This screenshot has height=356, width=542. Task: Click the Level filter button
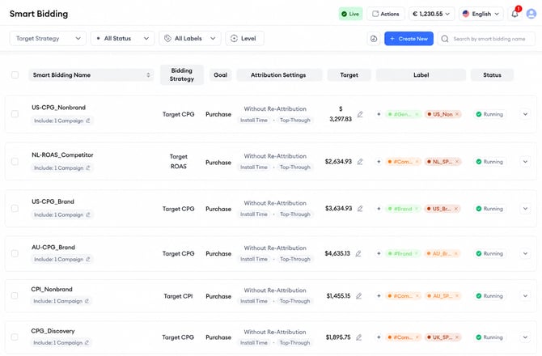click(x=244, y=38)
